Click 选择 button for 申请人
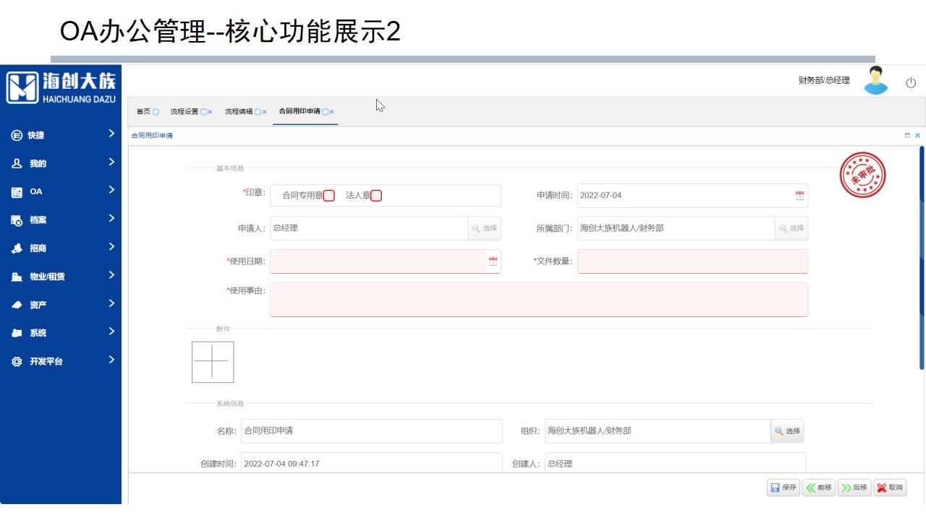The height and width of the screenshot is (520, 926). coord(485,228)
